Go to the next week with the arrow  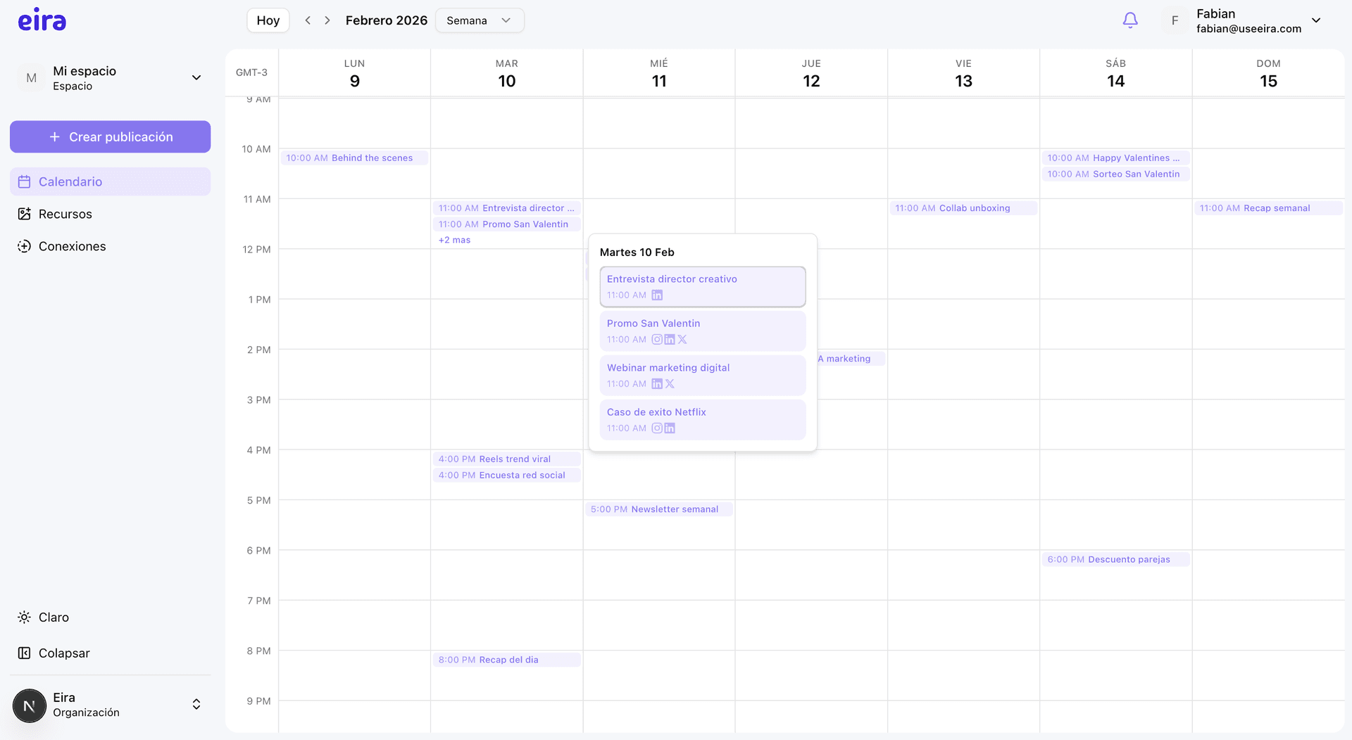click(327, 20)
